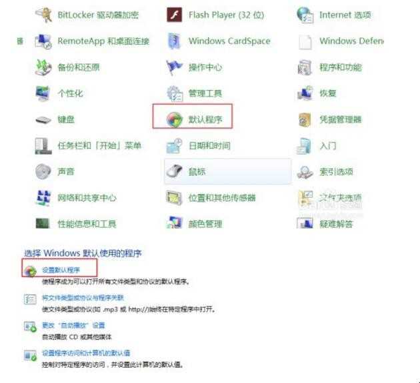420x383 pixels.
Task: Click the Windows CardSpace icon
Action: tap(175, 41)
